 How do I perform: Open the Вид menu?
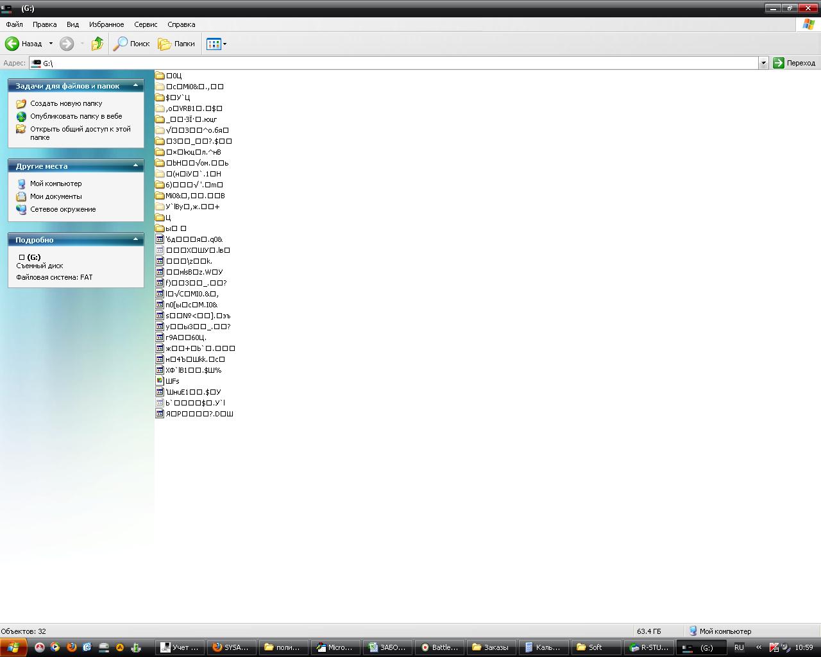tap(72, 24)
